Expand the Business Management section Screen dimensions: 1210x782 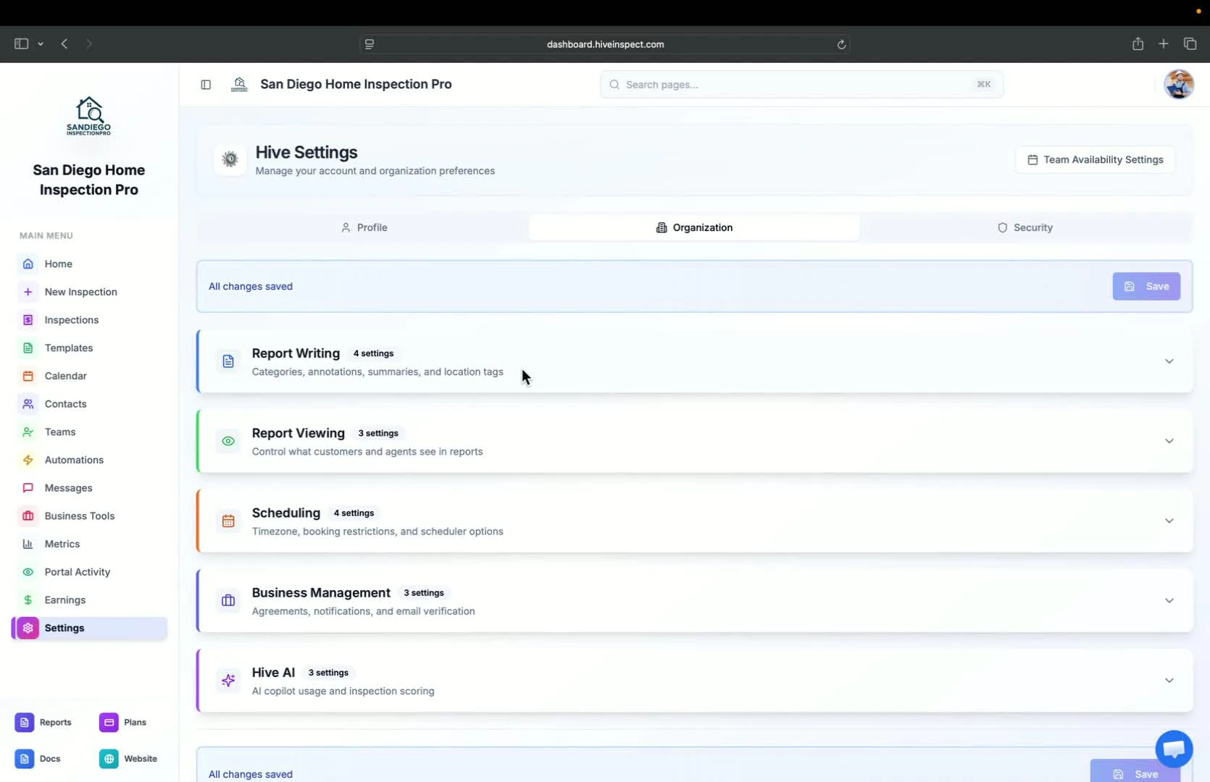click(1169, 600)
